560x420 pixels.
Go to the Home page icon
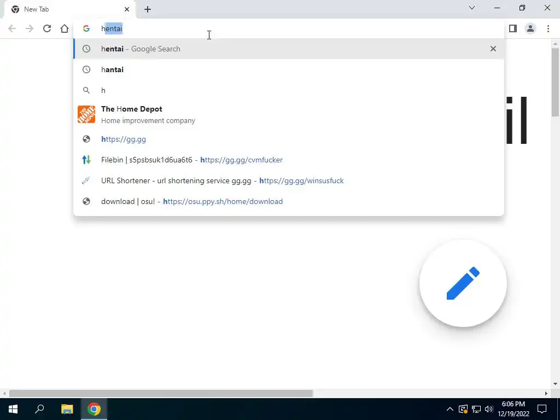65,28
